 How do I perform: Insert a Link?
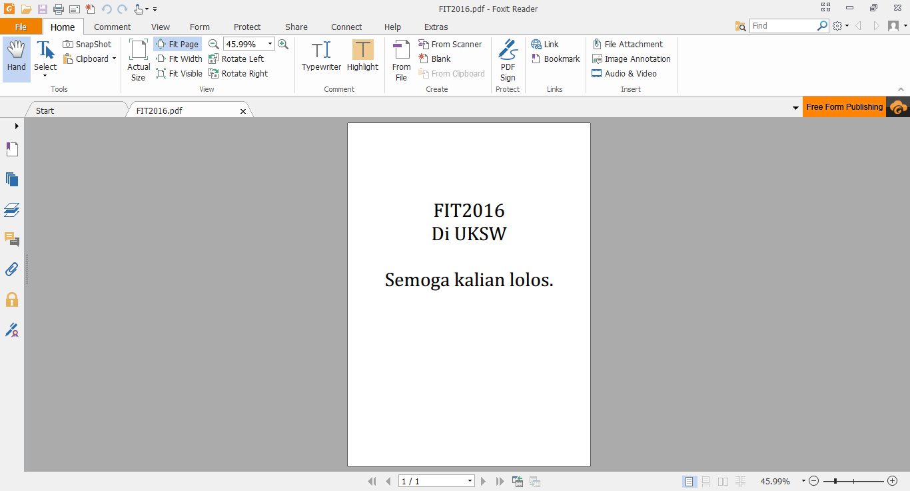[545, 44]
